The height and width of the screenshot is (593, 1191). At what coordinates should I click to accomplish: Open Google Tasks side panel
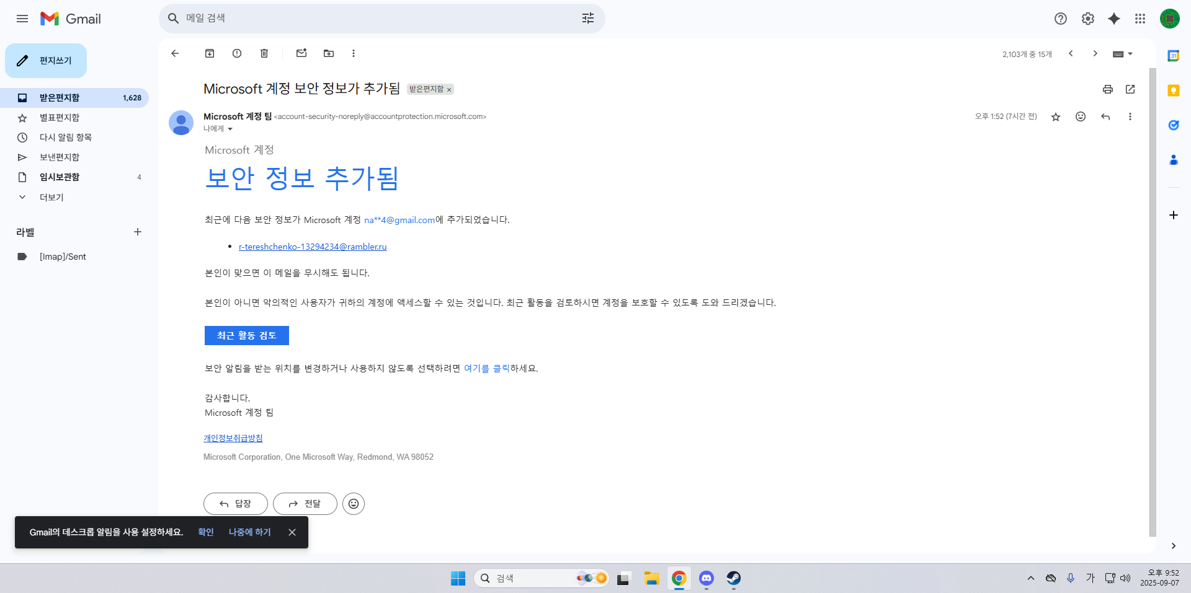tap(1174, 125)
